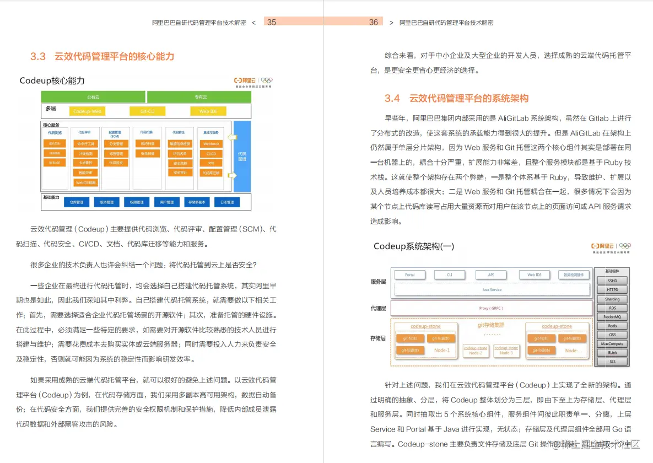The height and width of the screenshot is (463, 653).
Task: Click the orange 冲突检测 box
Action: (85, 154)
